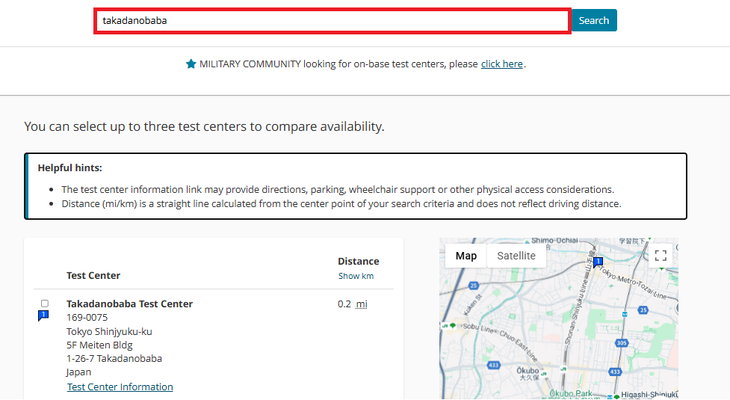The width and height of the screenshot is (730, 400).
Task: Click the Takadanobaba Test Center name
Action: 129,304
